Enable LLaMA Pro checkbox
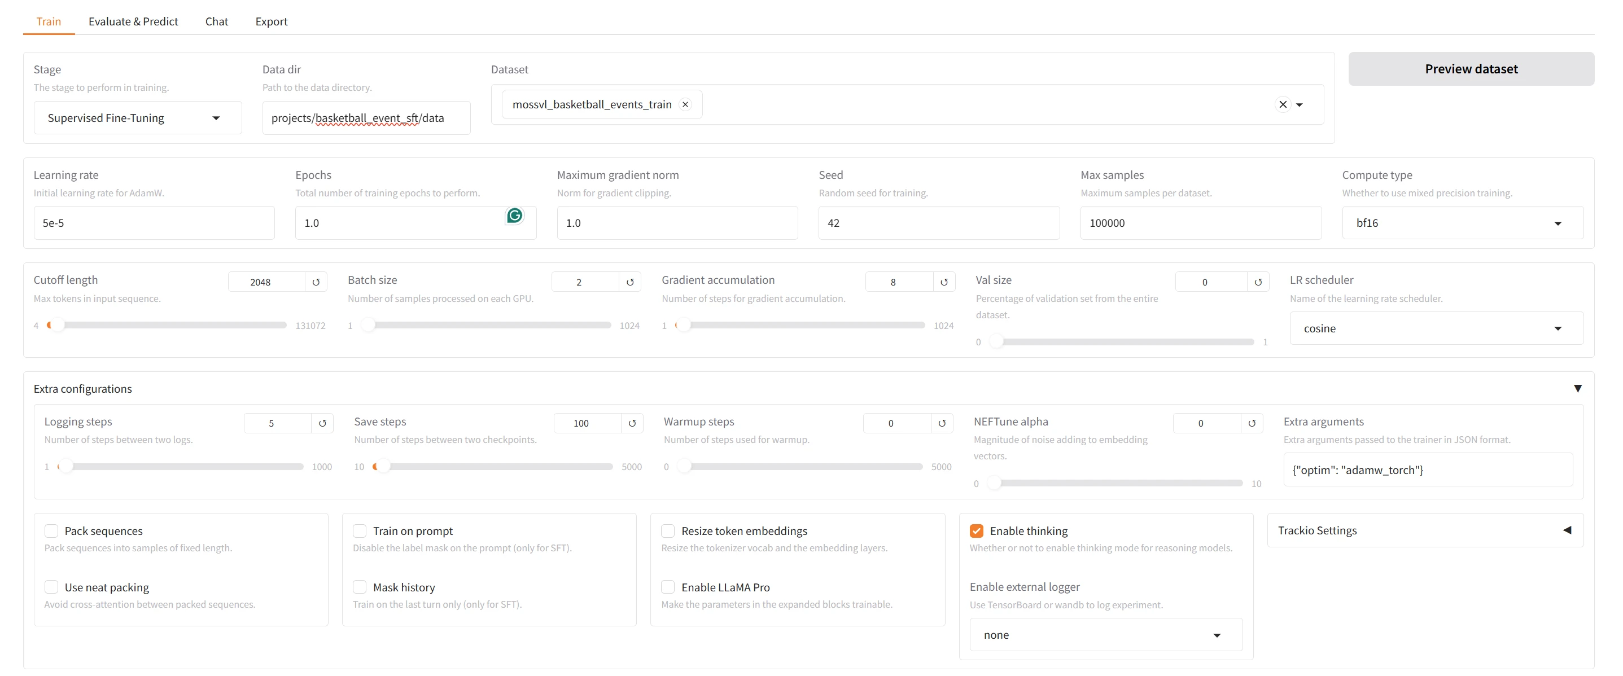Viewport: 1623px width, 676px height. pyautogui.click(x=668, y=586)
